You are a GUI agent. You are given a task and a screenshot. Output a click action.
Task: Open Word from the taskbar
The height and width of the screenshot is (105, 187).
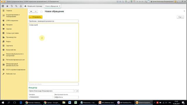point(70,102)
